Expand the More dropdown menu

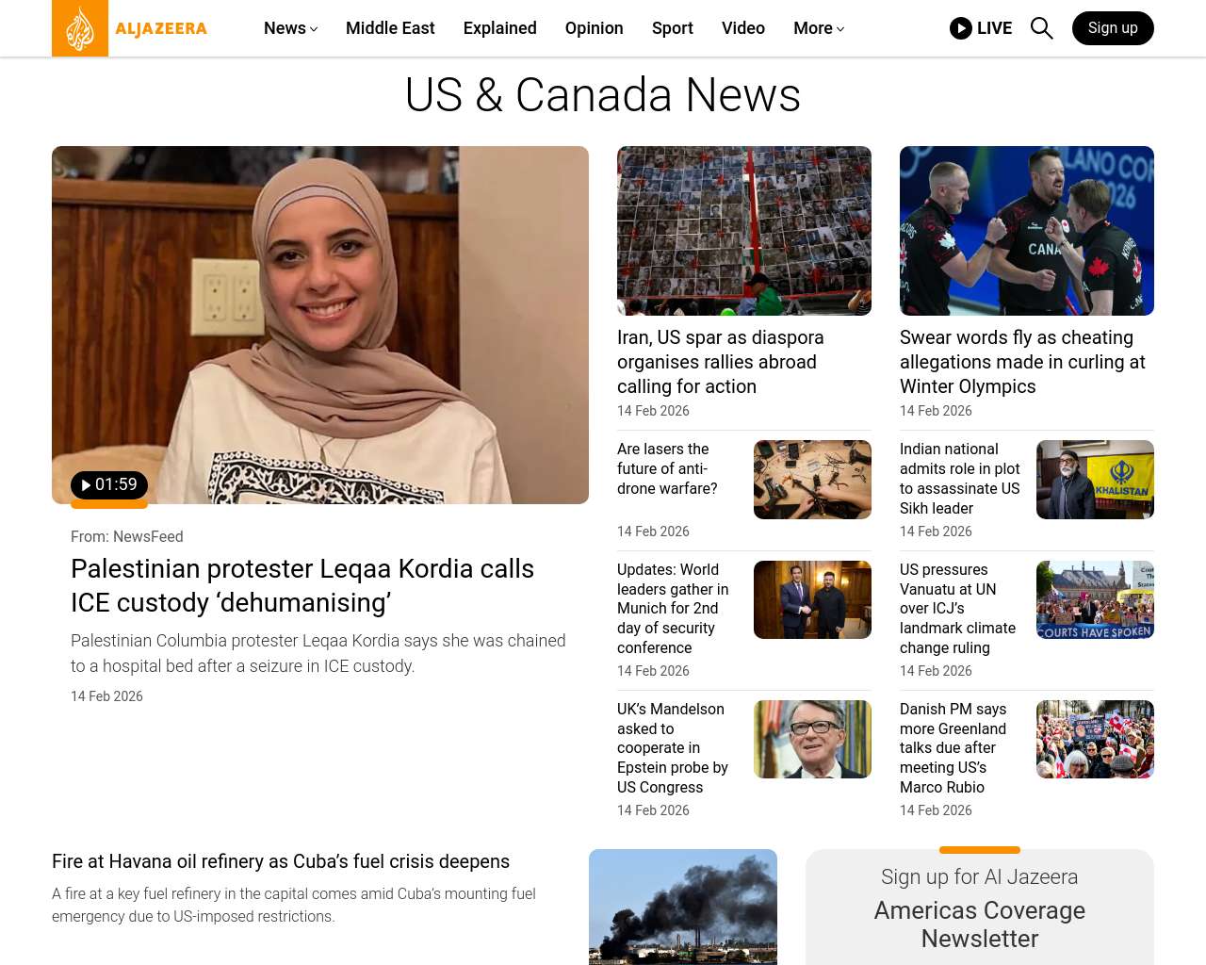coord(819,28)
